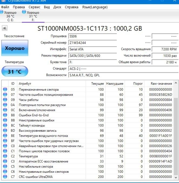Click status icon for attribute C2

point(5,156)
